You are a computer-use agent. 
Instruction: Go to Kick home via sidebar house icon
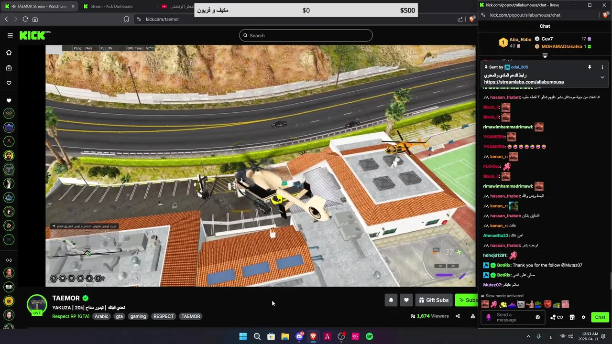coord(9,53)
